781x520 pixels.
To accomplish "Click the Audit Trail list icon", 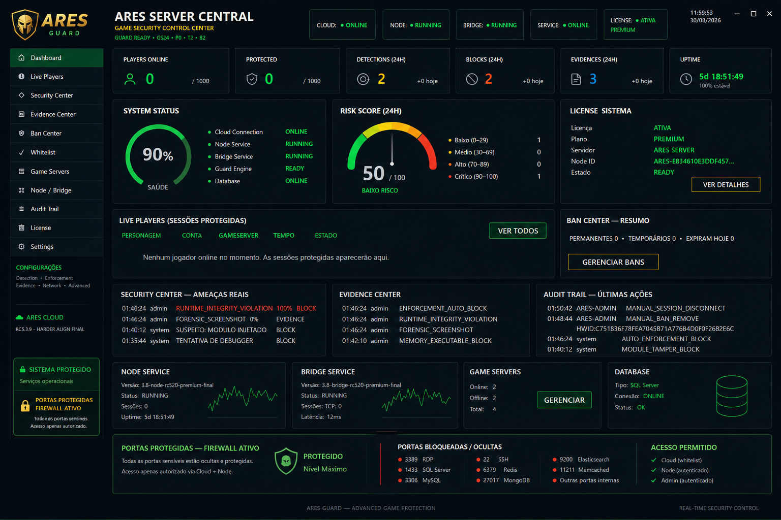I will point(21,209).
